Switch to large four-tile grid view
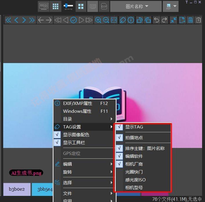Image resolution: width=205 pixels, height=202 pixels. click(81, 6)
